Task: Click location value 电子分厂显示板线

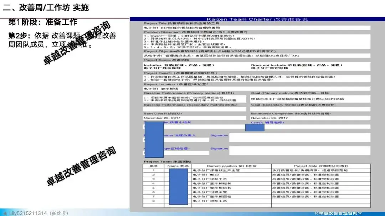Action: pos(256,89)
